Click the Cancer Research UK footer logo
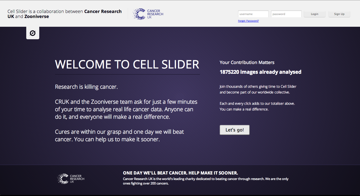Image resolution: width=360 pixels, height=196 pixels. click(x=71, y=179)
